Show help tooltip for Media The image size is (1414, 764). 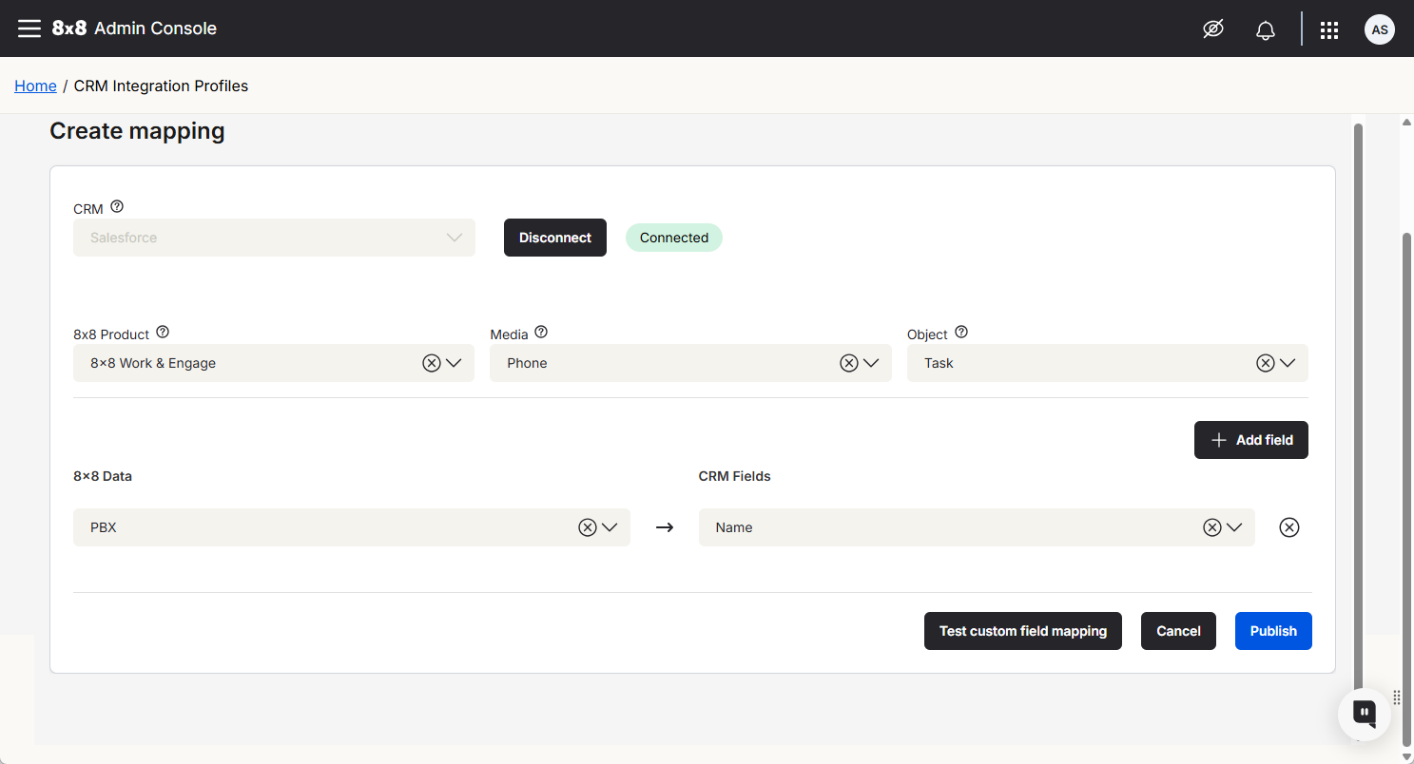(541, 333)
